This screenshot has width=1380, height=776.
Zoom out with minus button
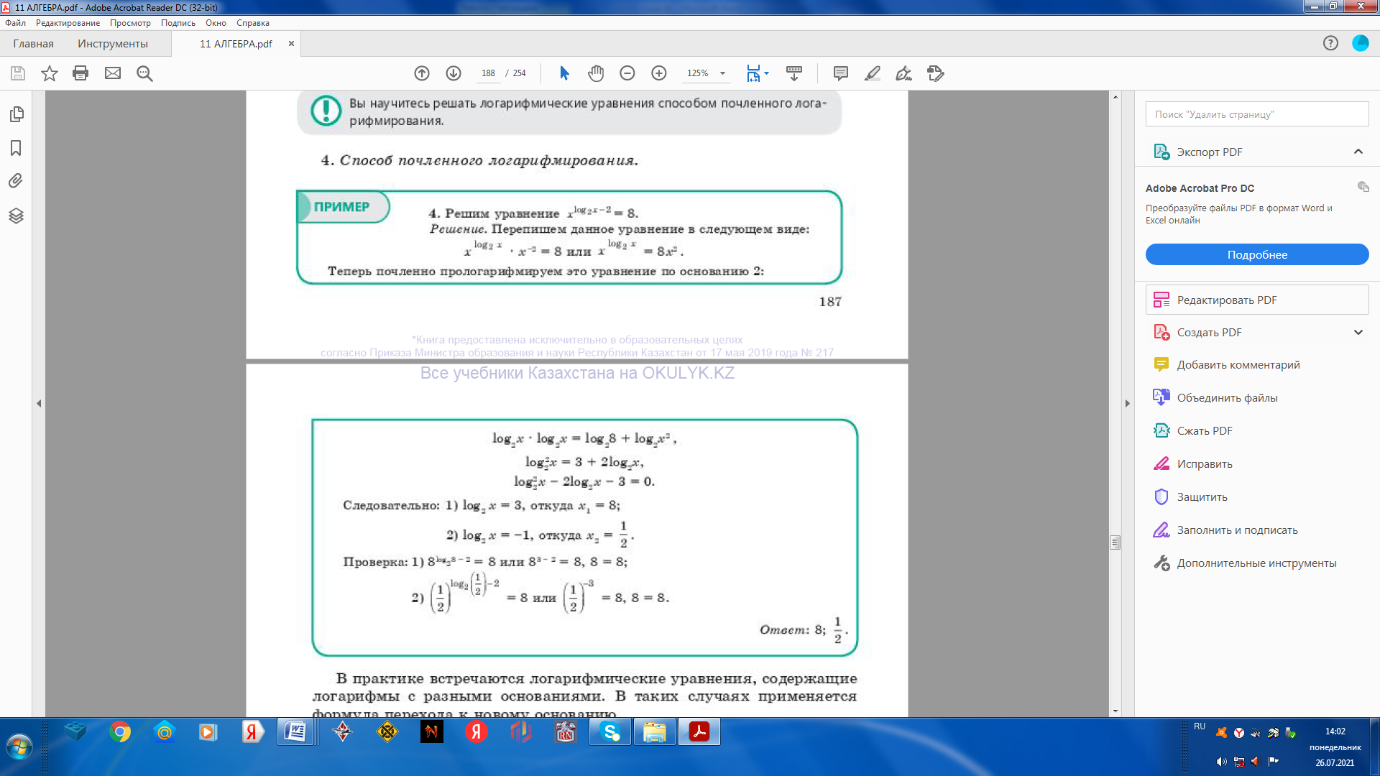pos(627,73)
